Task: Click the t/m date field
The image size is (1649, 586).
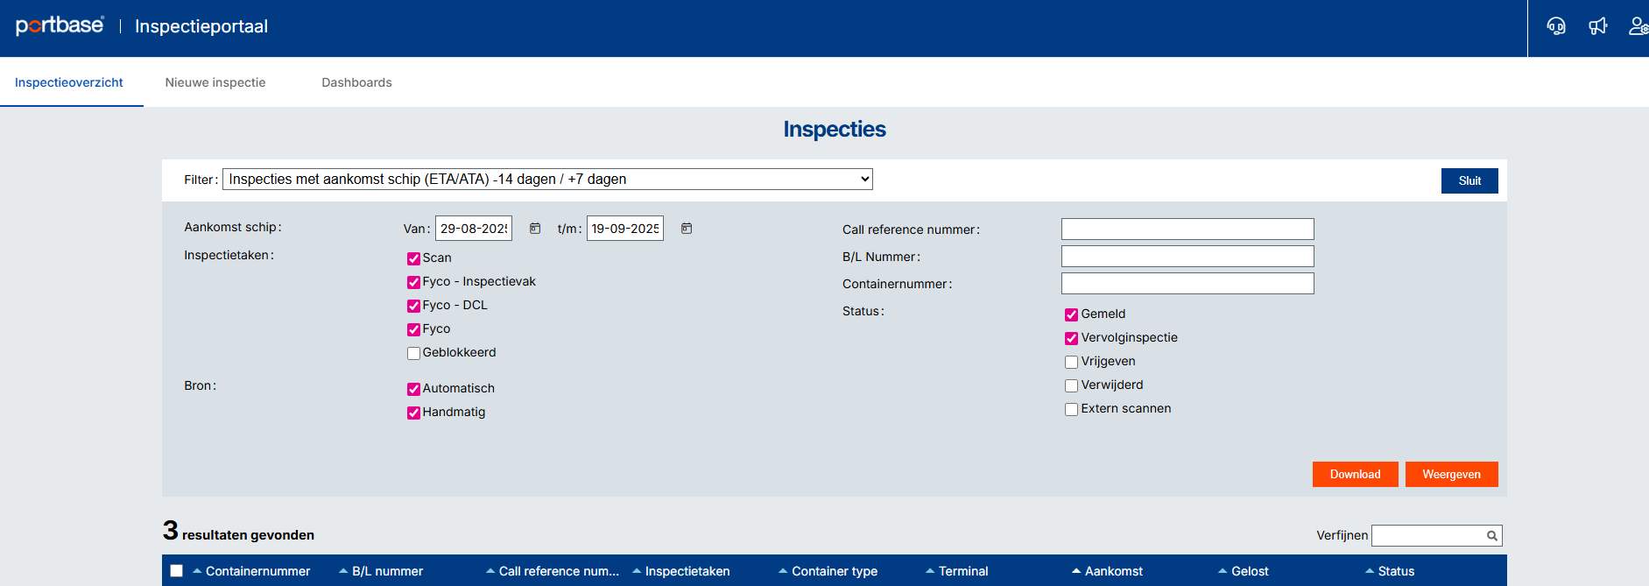Action: pos(625,229)
